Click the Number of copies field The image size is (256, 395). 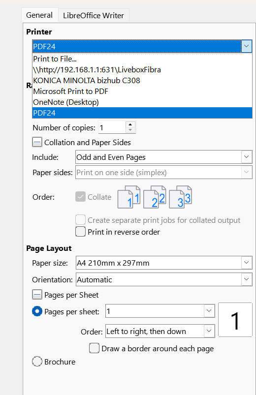pyautogui.click(x=112, y=127)
